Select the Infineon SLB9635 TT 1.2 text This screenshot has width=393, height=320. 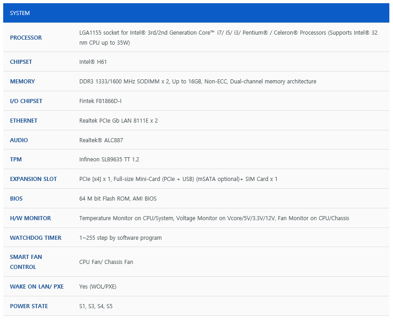tap(109, 160)
